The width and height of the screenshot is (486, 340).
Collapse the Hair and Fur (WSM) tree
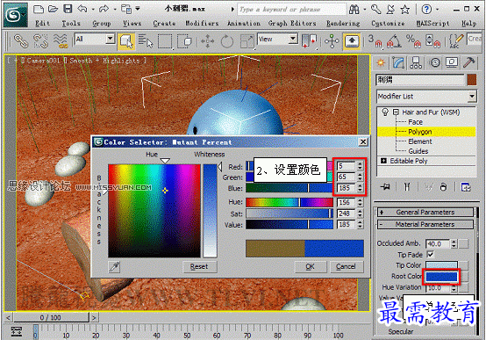396,112
